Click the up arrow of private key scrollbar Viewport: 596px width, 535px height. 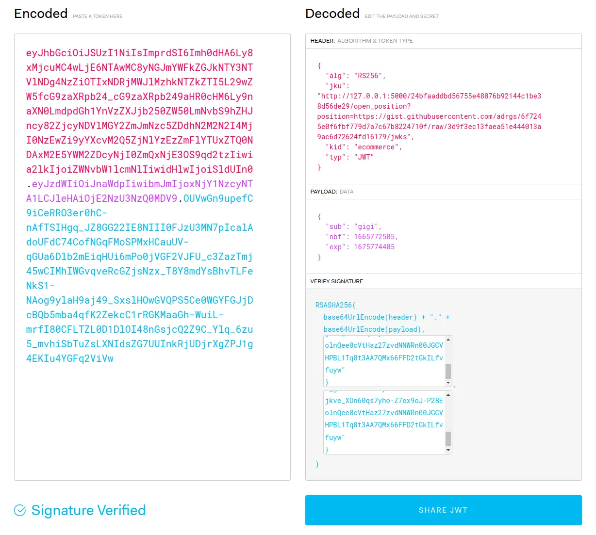pyautogui.click(x=448, y=395)
